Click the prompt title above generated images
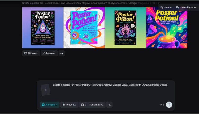Image resolution: width=199 pixels, height=114 pixels. [x=80, y=3]
